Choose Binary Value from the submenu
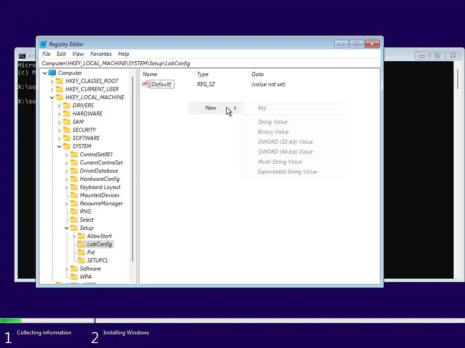The width and height of the screenshot is (465, 348). point(292,132)
